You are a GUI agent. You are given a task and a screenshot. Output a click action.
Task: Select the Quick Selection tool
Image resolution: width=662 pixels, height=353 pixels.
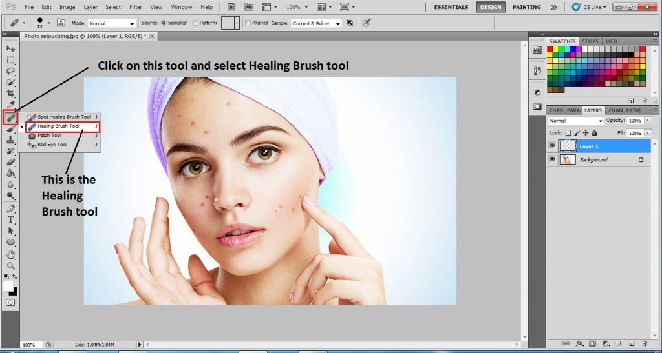pos(10,82)
